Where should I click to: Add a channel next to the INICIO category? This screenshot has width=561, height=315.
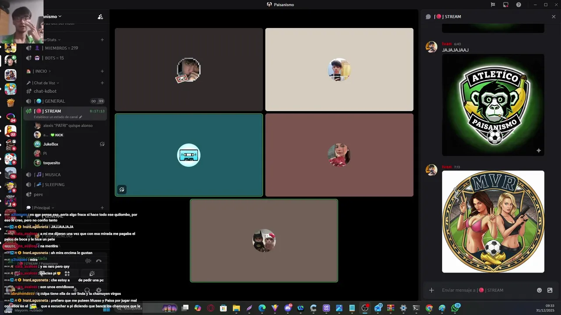click(102, 71)
